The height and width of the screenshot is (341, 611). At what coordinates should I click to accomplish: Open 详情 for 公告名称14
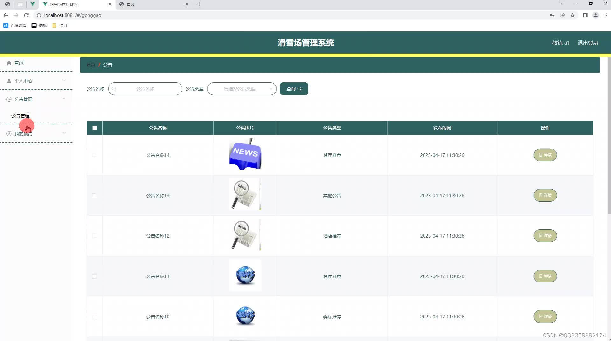(545, 155)
